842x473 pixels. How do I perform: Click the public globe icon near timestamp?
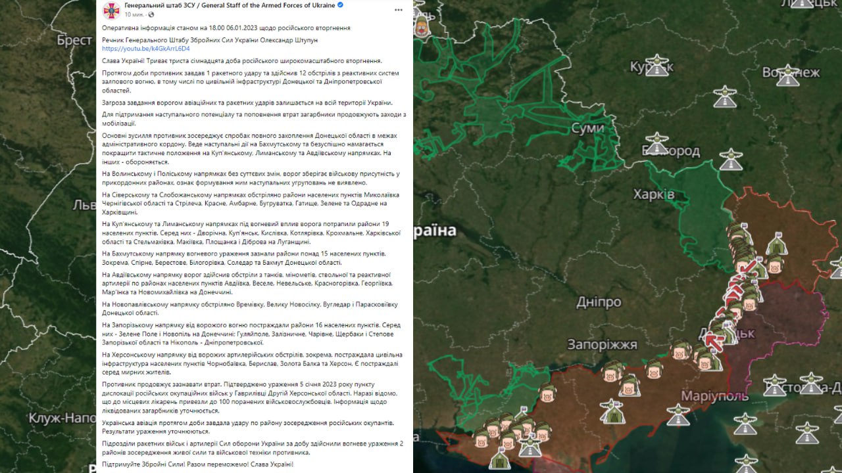pos(151,14)
